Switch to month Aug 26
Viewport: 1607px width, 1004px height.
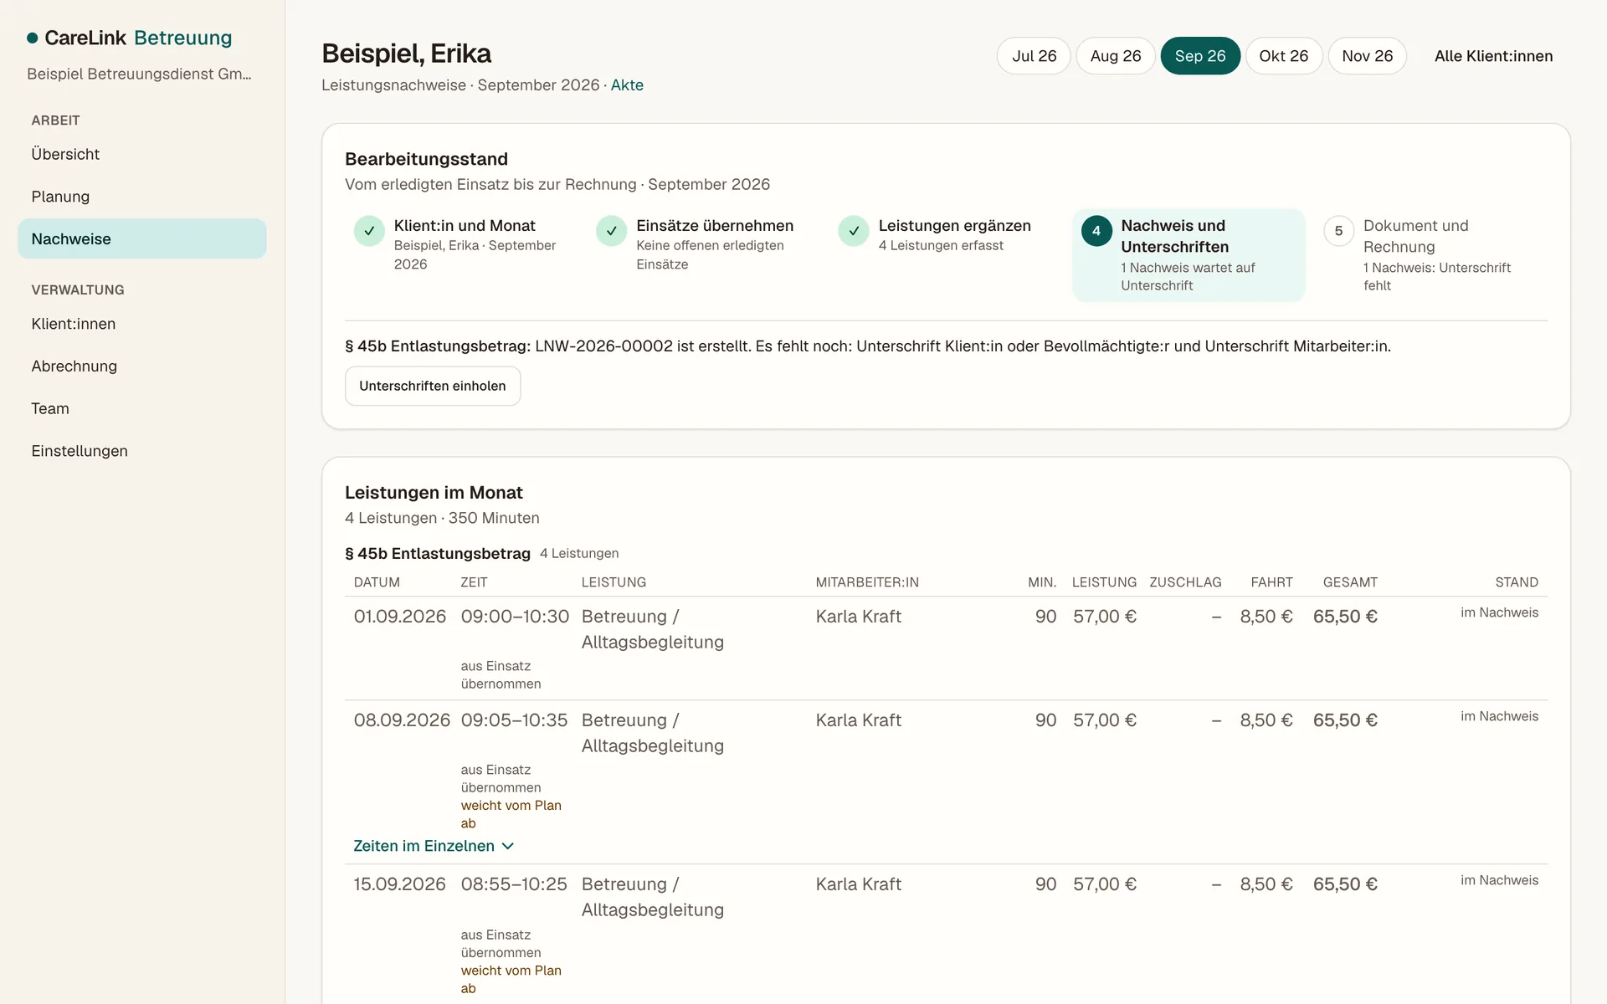click(1116, 56)
